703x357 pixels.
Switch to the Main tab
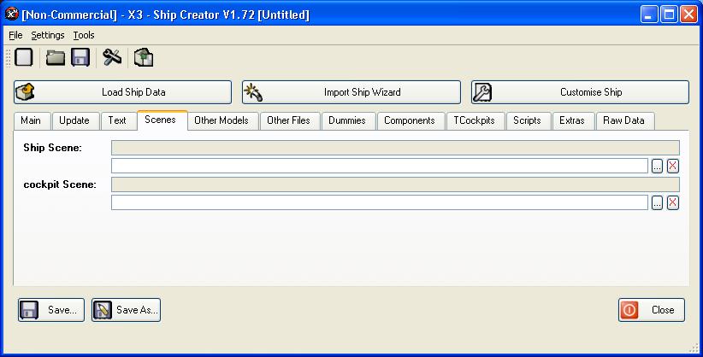[x=31, y=120]
